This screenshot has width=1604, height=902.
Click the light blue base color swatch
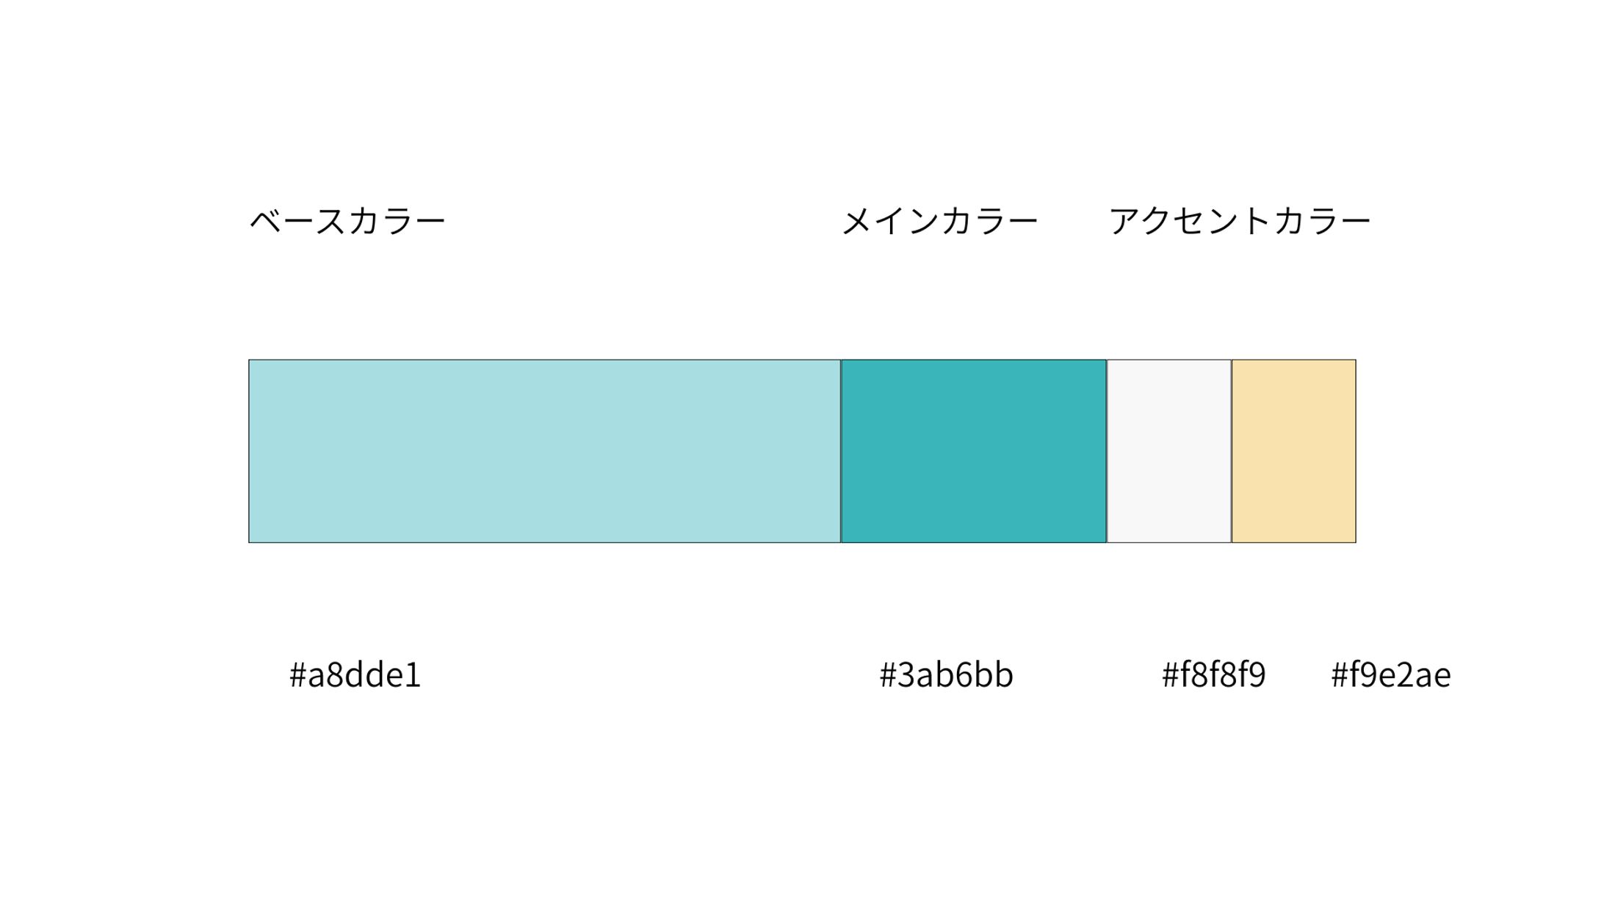click(x=544, y=451)
